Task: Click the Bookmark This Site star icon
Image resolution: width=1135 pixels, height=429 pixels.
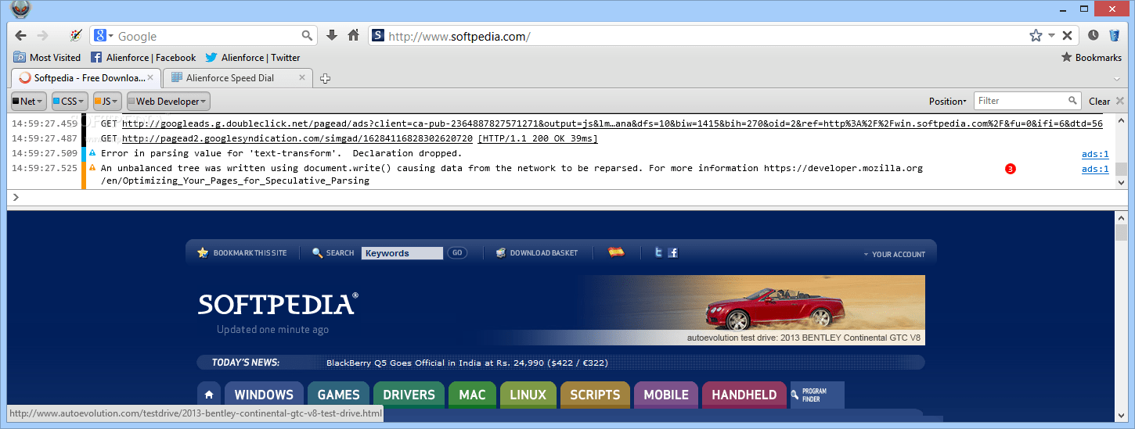Action: [203, 252]
